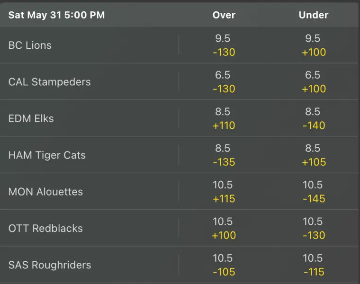Viewport: 360px width, 284px height.
Task: Choose EDM Elks Over 8.5 at +110
Action: [x=224, y=119]
